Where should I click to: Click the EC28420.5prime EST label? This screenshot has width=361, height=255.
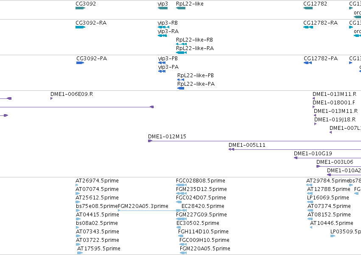click(x=203, y=206)
